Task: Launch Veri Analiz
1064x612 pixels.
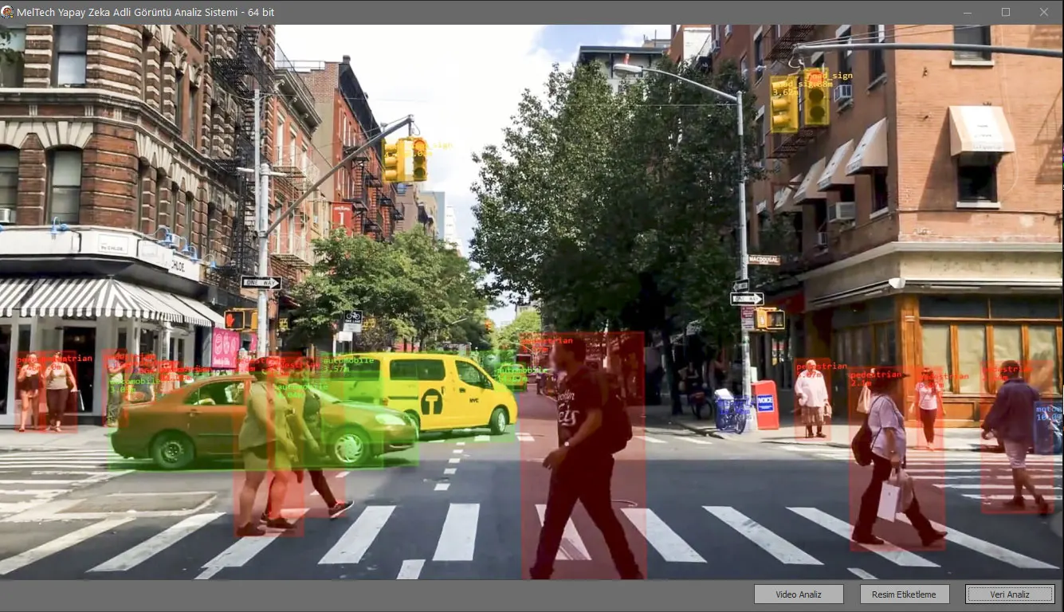Action: coord(1010,594)
